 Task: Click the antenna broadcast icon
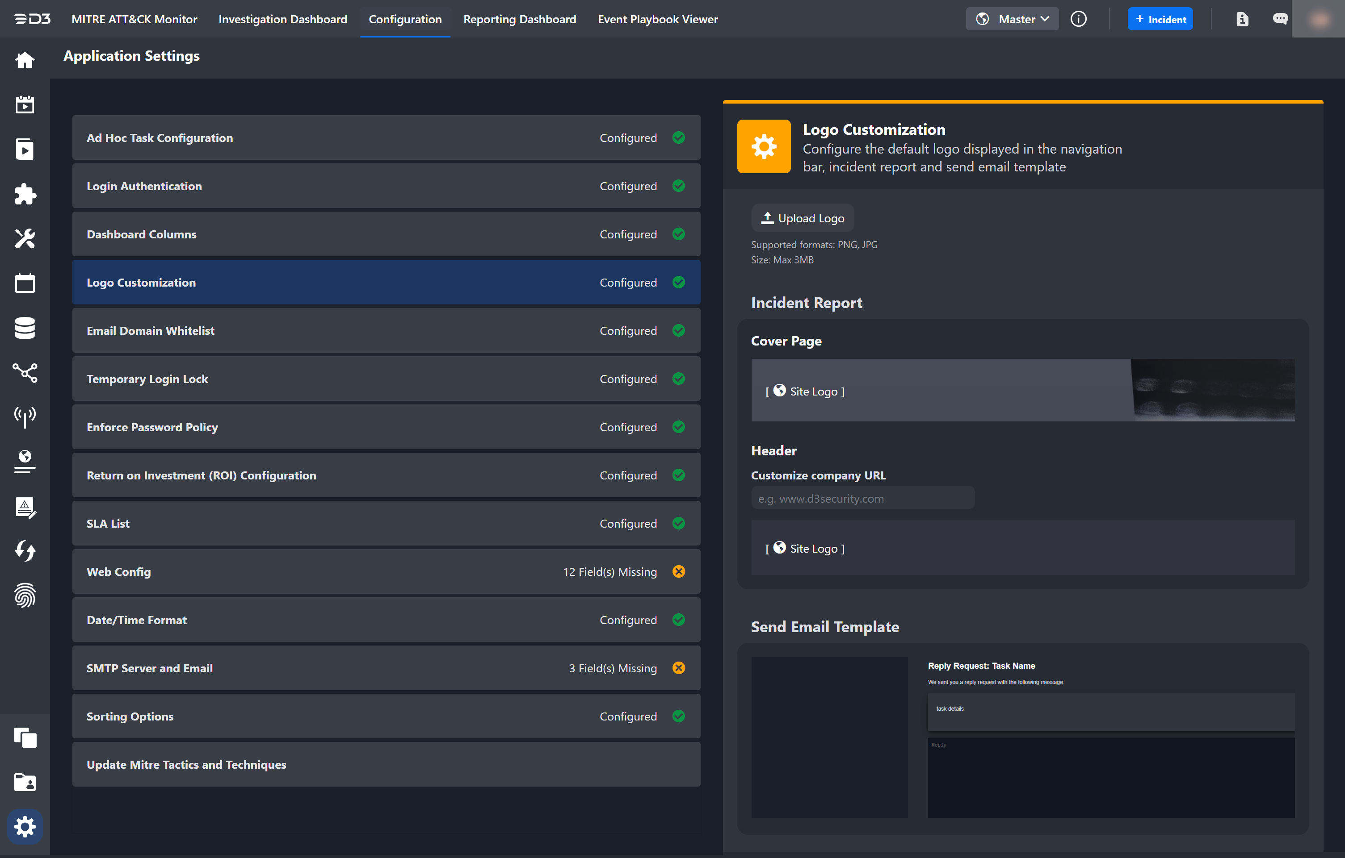point(25,416)
